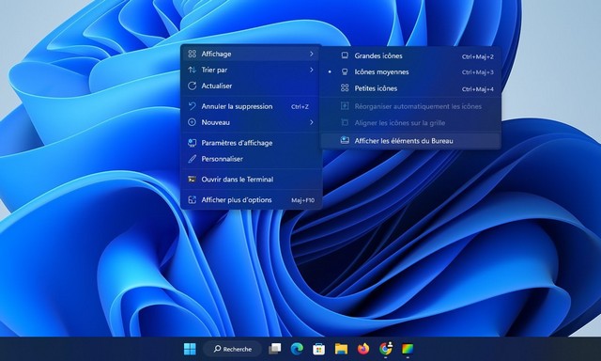Expand the Trier par submenu arrow
601x361 pixels.
click(x=311, y=70)
